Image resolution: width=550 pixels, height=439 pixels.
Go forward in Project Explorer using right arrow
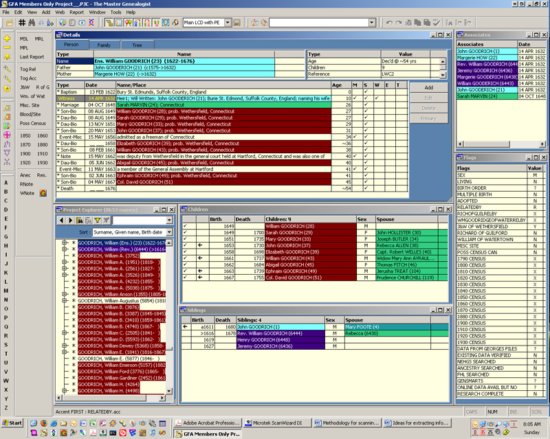click(70, 221)
